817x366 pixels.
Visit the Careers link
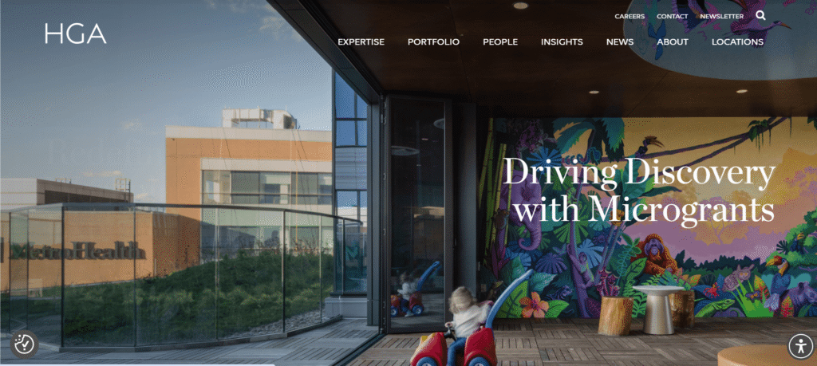click(630, 16)
